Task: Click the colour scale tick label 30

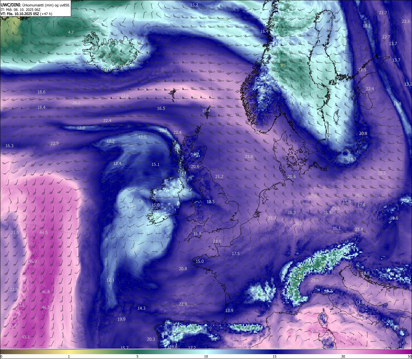Action: [x=343, y=356]
